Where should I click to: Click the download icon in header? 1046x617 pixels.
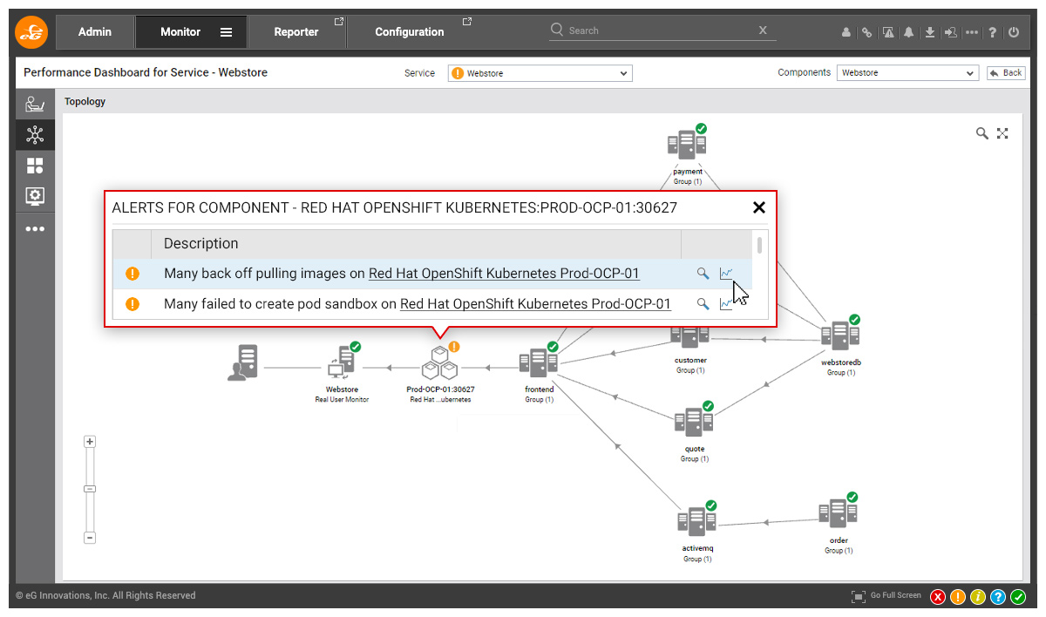tap(930, 32)
